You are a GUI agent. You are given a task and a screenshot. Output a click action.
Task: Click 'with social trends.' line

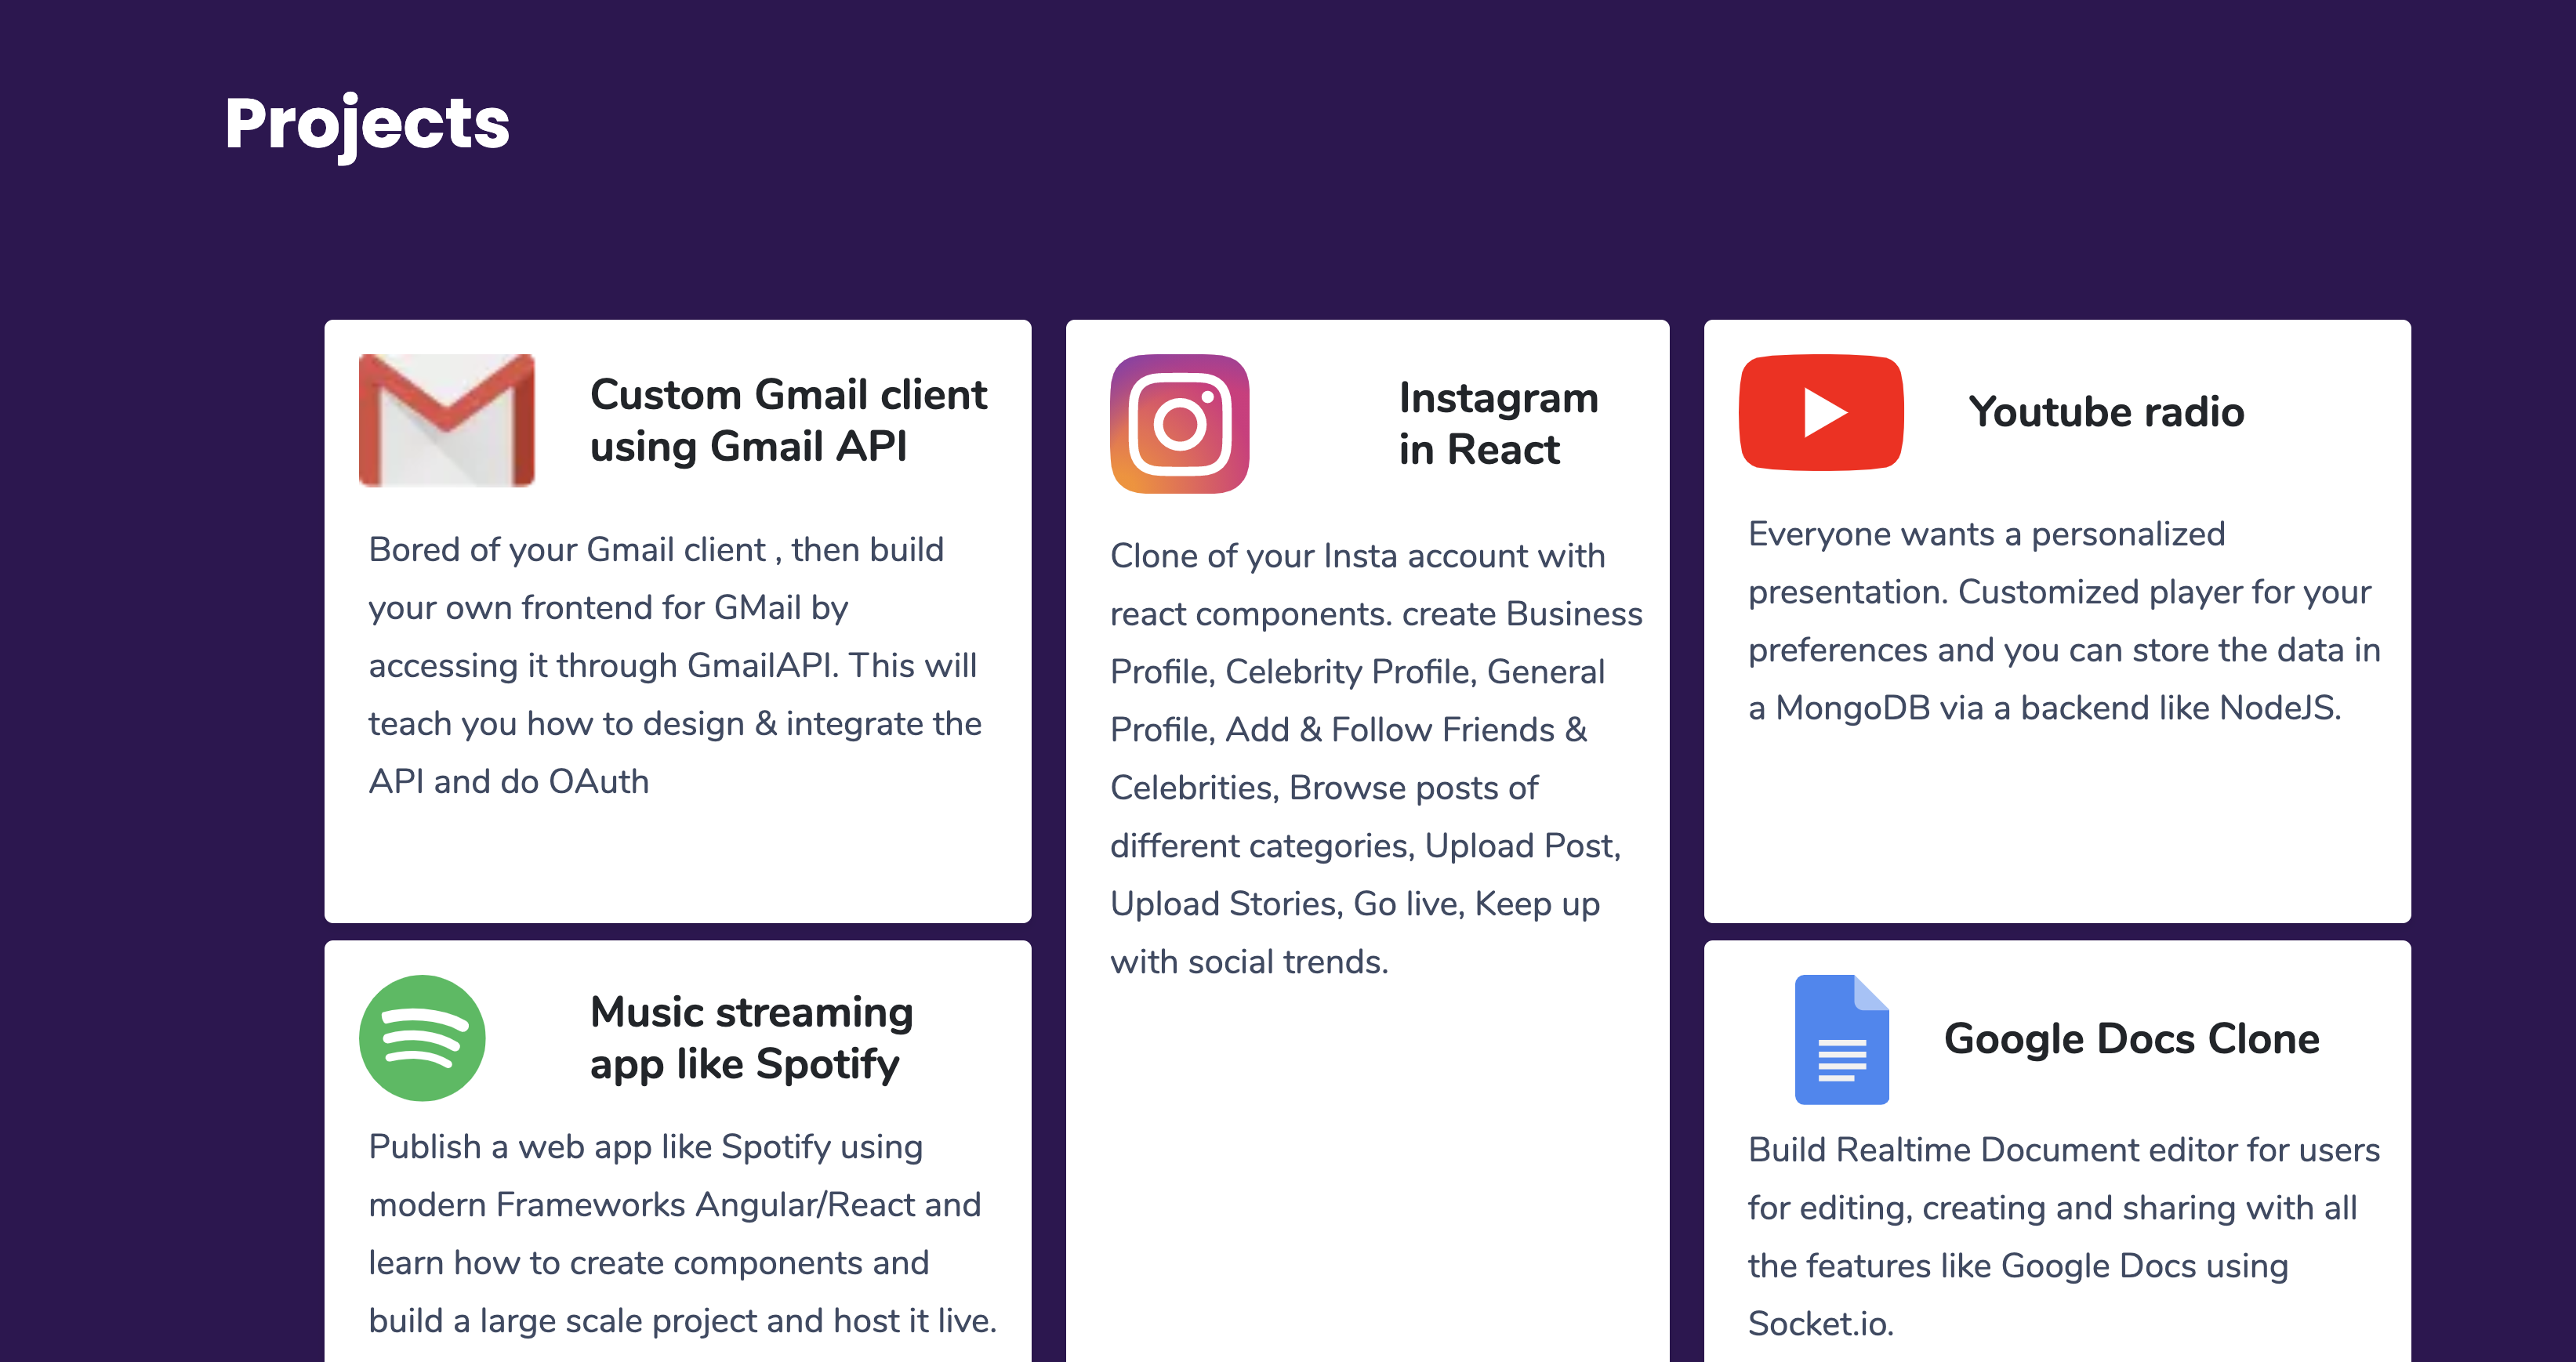pyautogui.click(x=1249, y=961)
